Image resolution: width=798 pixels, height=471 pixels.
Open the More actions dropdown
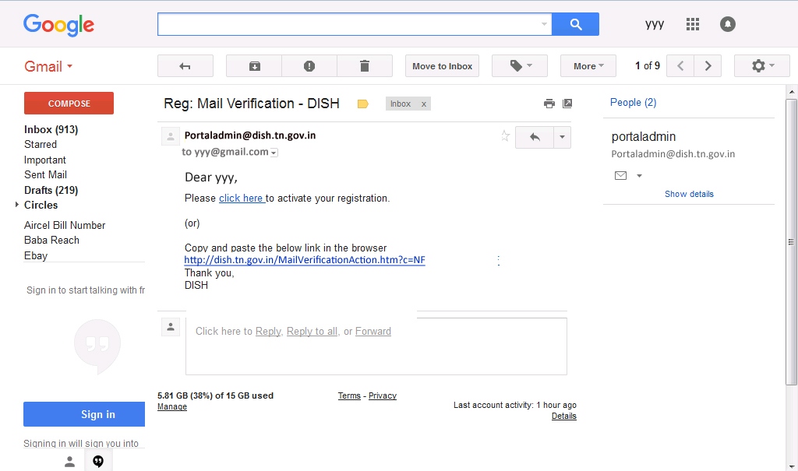[x=588, y=66]
